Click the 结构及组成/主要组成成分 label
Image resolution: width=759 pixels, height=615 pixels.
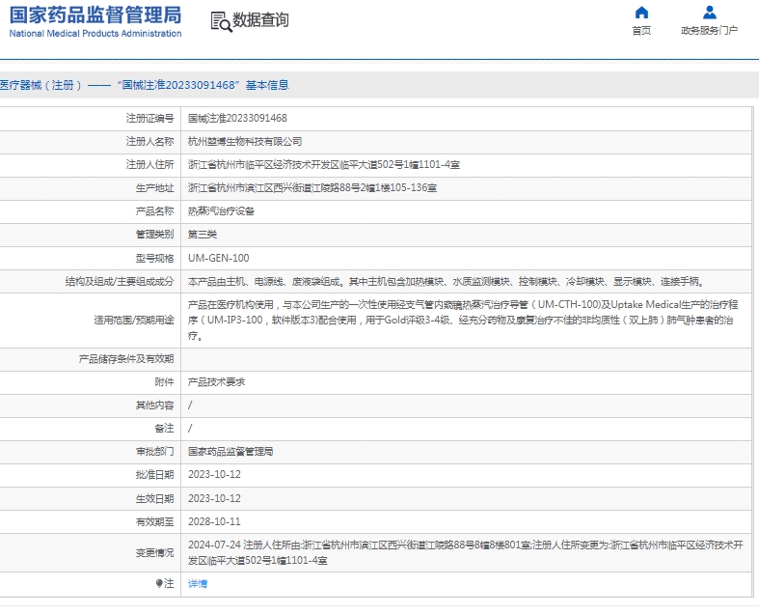pos(120,282)
